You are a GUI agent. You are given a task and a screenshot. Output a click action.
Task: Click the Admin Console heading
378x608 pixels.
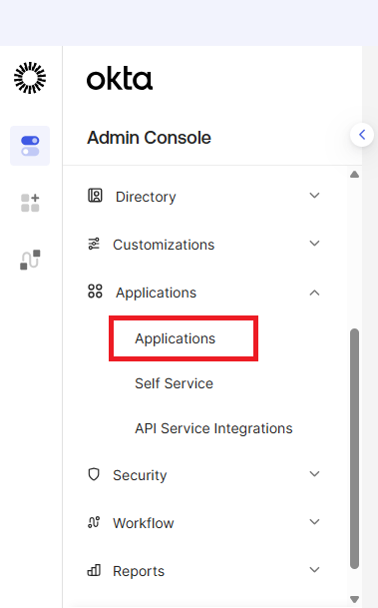tap(150, 138)
